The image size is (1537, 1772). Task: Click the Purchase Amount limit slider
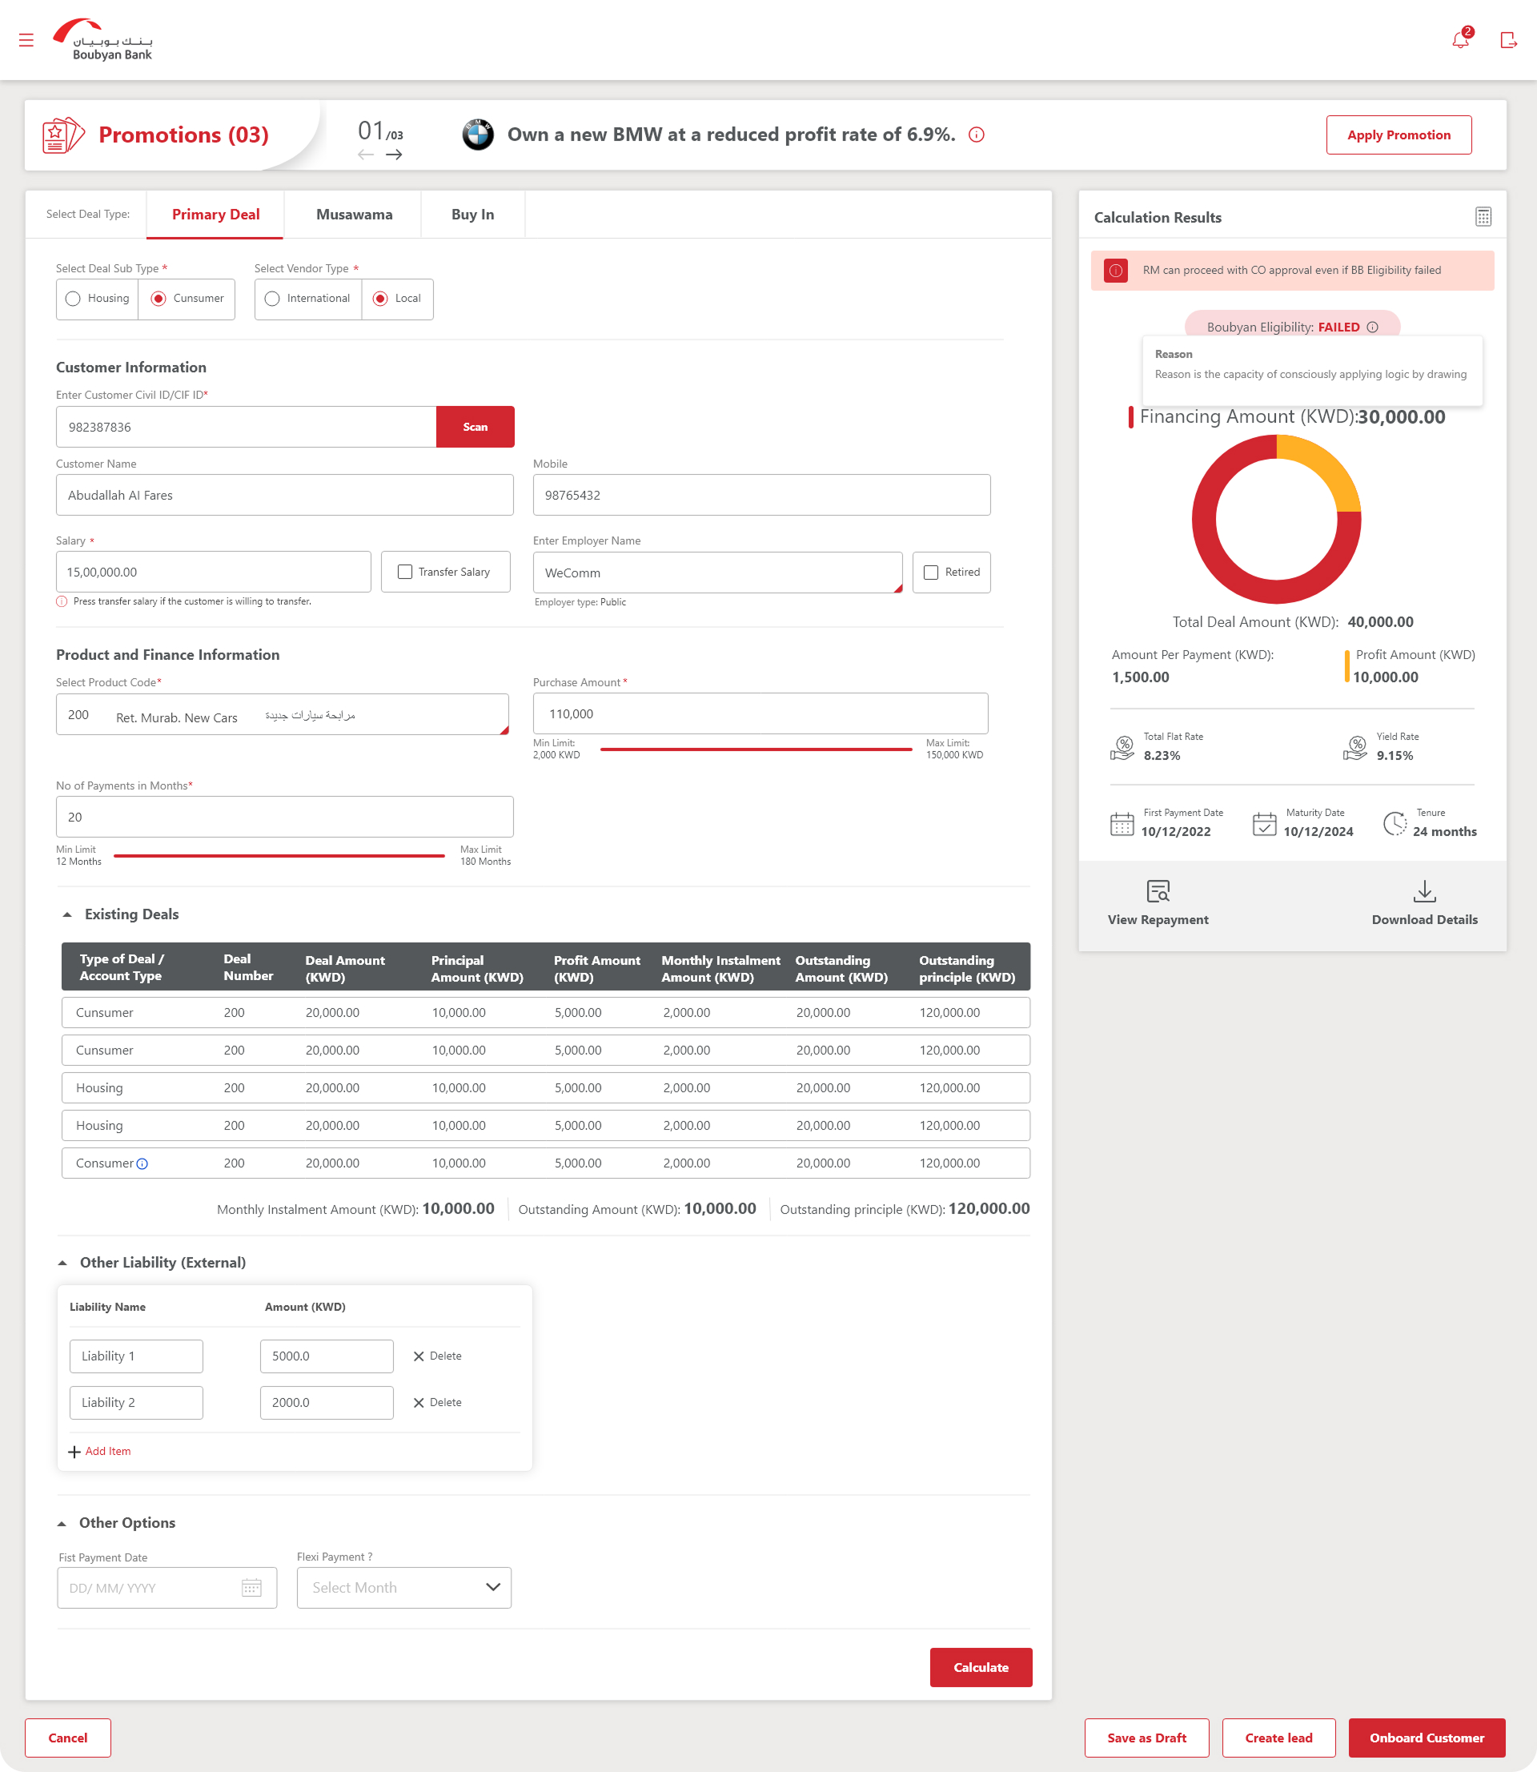click(x=755, y=749)
